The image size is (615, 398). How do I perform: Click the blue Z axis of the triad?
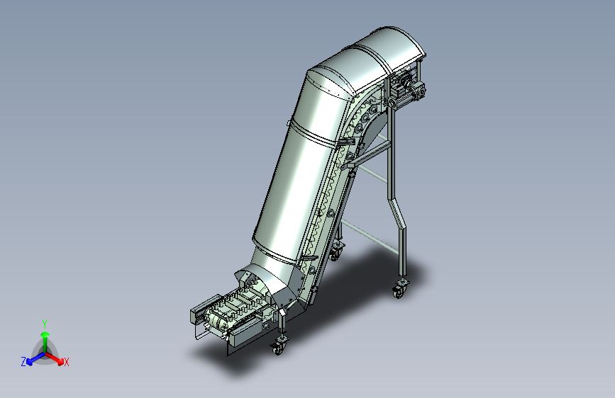(x=35, y=358)
